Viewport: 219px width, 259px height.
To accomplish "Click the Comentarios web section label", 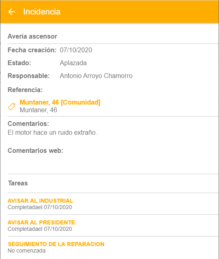I will pyautogui.click(x=35, y=150).
